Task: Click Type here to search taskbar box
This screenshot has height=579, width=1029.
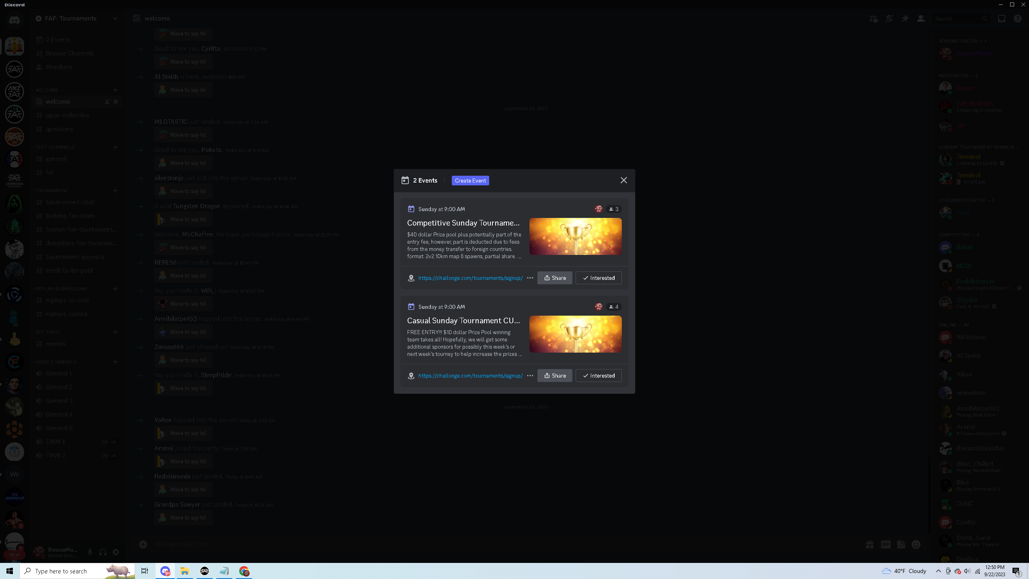Action: click(77, 571)
